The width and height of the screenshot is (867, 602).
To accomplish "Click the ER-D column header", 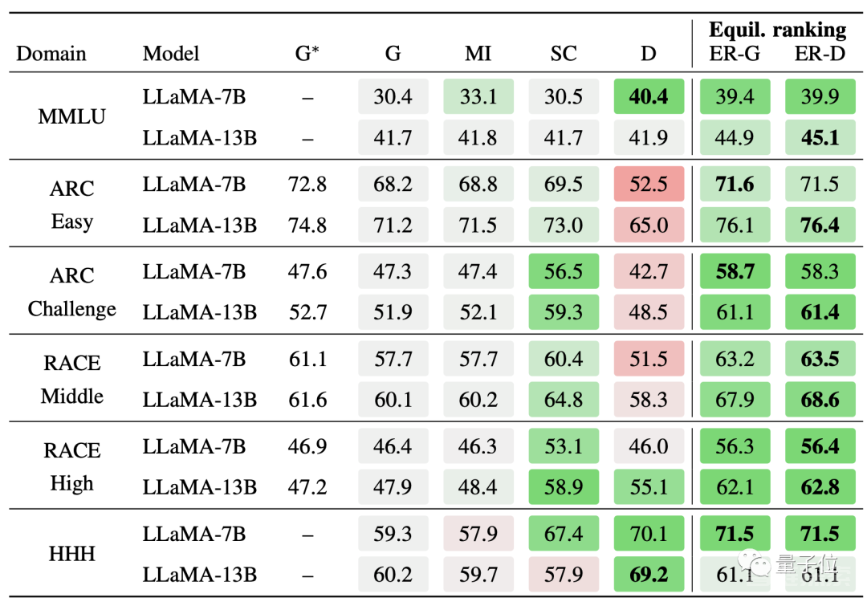I will point(820,54).
